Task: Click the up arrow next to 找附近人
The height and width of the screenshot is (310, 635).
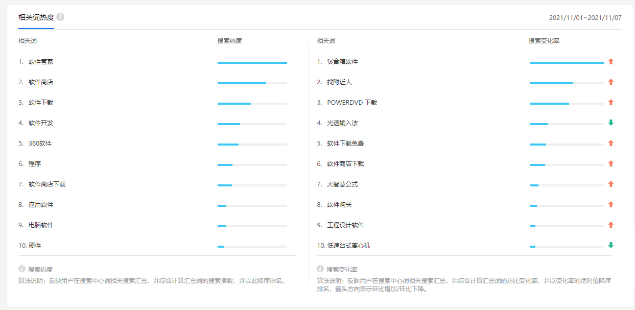Action: point(611,82)
